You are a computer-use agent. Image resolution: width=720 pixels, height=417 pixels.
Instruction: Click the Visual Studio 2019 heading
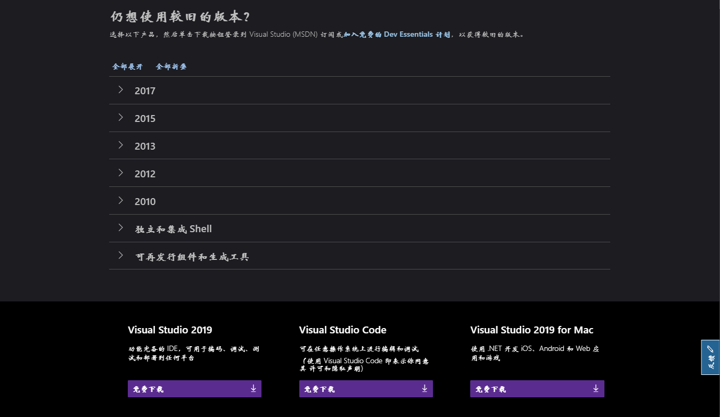(x=170, y=330)
